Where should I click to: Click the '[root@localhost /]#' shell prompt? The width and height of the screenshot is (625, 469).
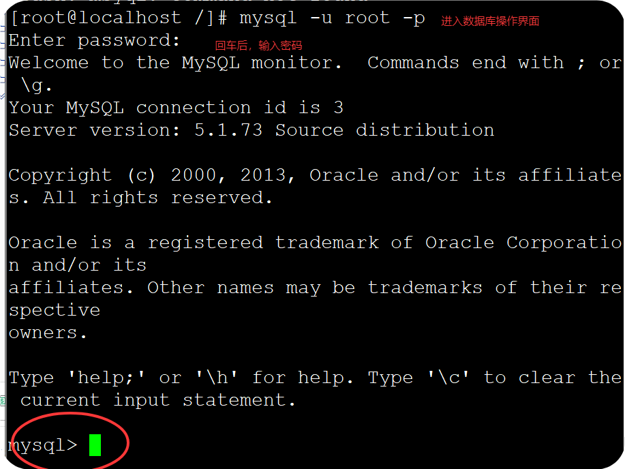tap(119, 18)
